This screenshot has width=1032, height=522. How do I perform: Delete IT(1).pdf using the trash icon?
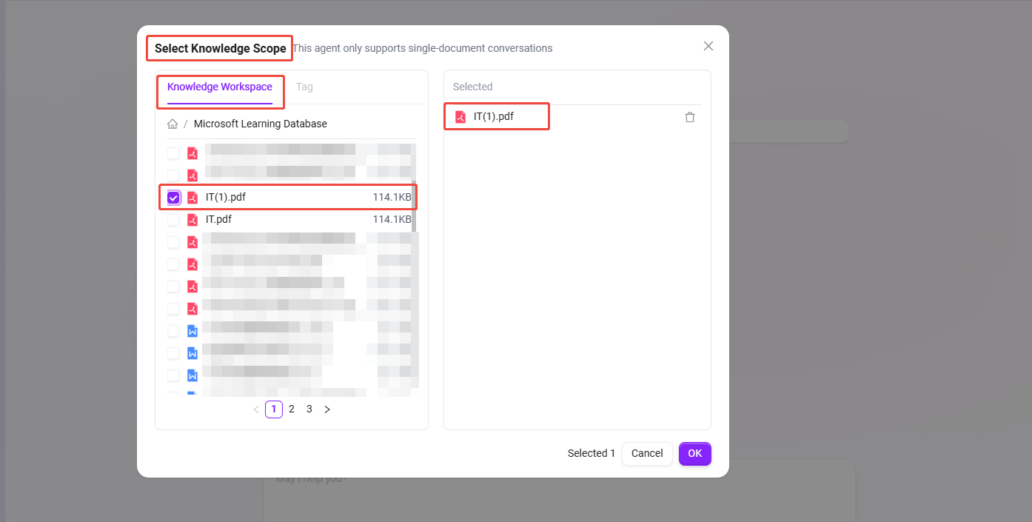690,117
